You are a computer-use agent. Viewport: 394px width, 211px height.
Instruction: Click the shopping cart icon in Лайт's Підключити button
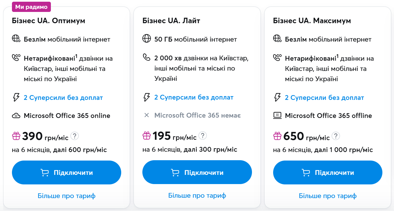pos(175,172)
